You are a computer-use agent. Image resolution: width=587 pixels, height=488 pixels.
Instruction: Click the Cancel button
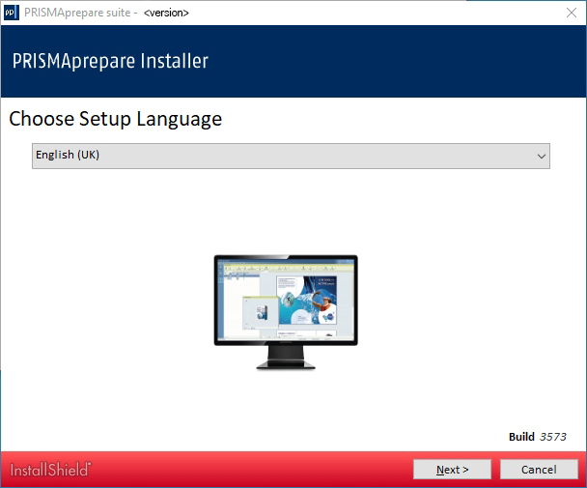[x=539, y=470]
